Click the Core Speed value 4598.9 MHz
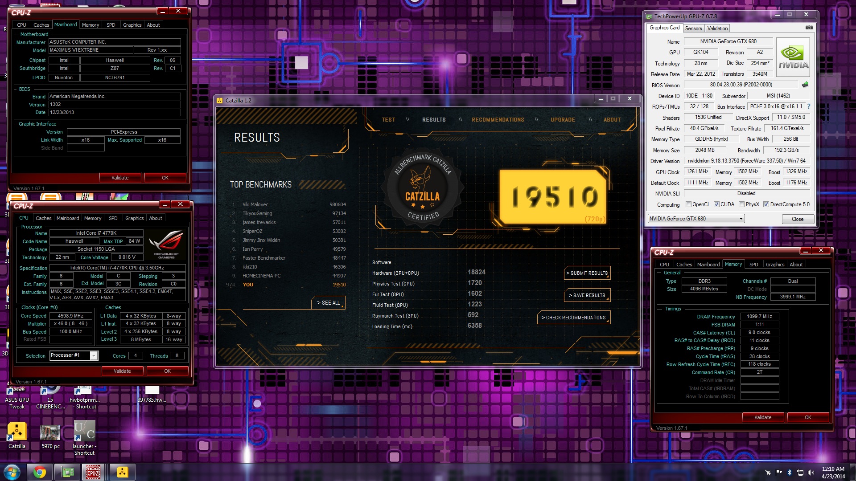The height and width of the screenshot is (481, 856). point(70,316)
